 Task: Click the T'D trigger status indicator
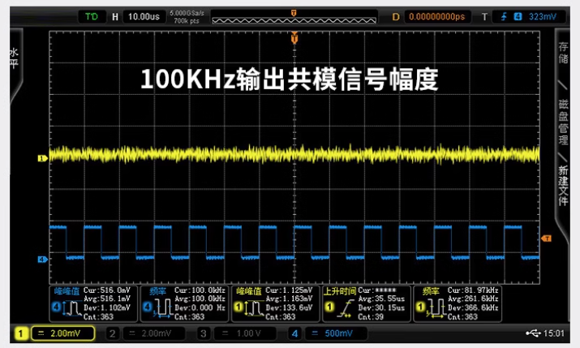(94, 16)
